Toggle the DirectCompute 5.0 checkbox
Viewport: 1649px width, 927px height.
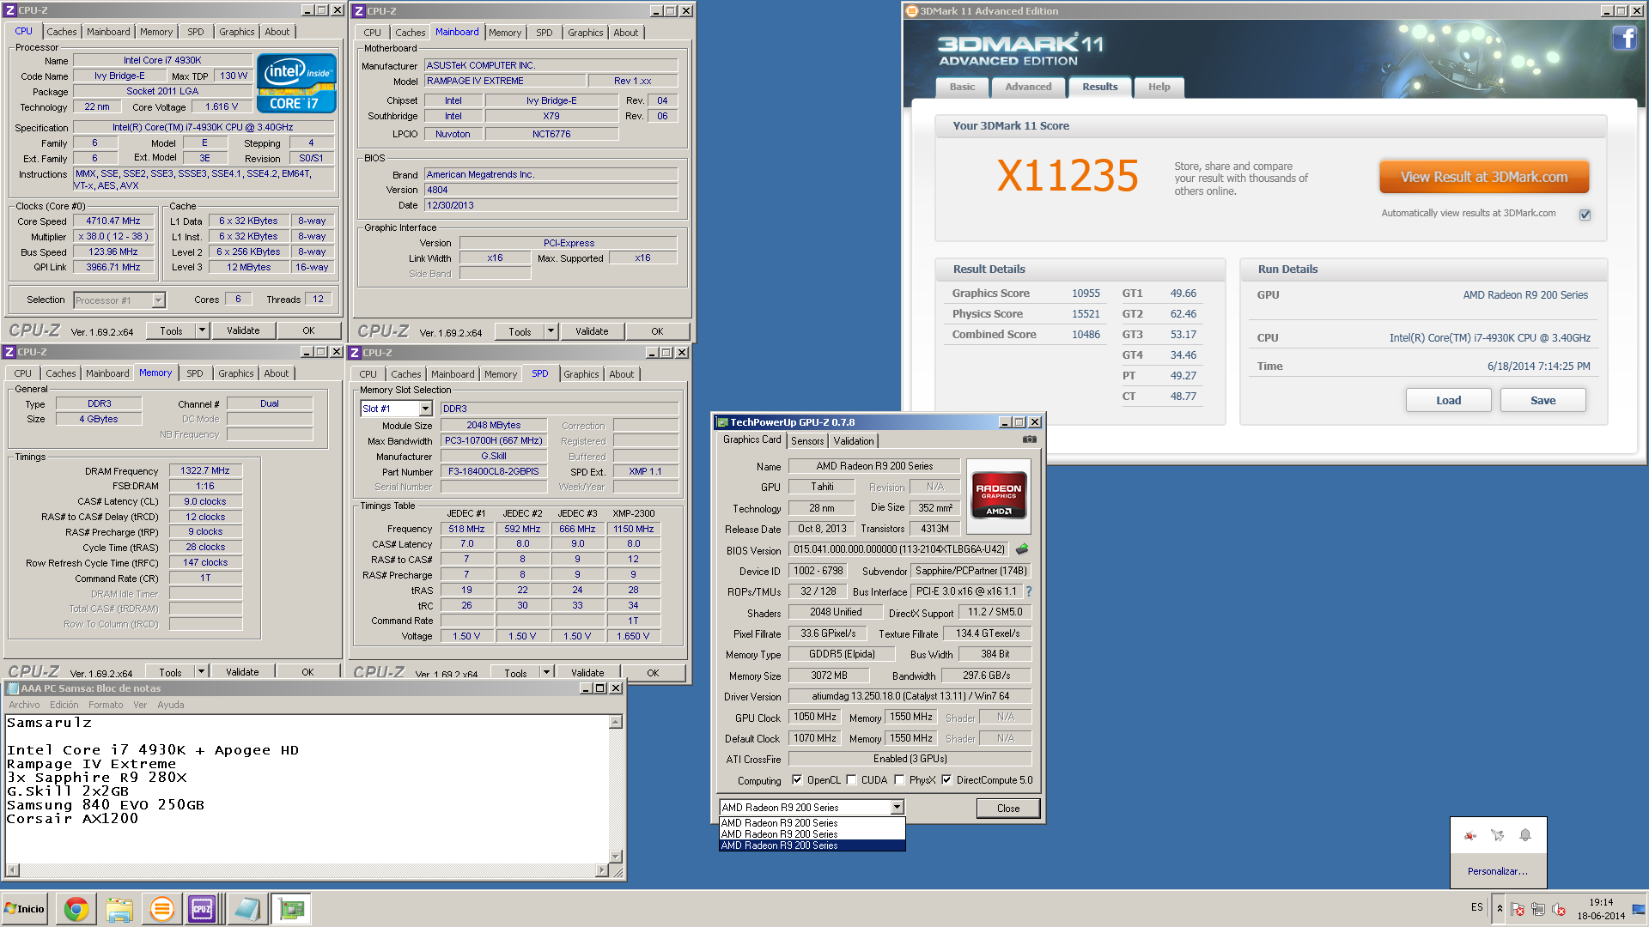[x=946, y=780]
